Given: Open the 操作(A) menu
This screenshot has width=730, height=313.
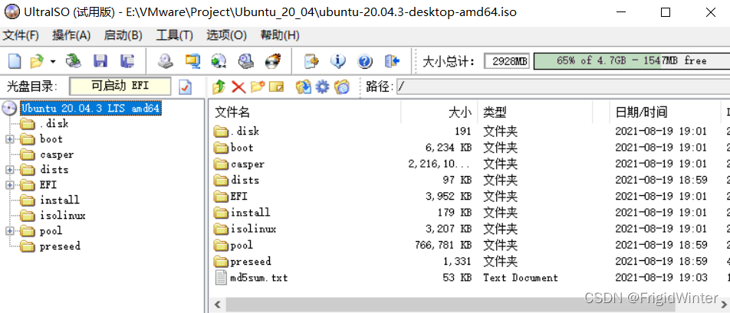Looking at the screenshot, I should point(71,35).
